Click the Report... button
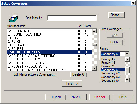Image resolution: width=137 pixels, height=104 pixels. (116, 15)
